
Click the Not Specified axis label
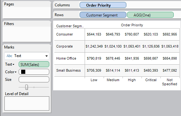170,82
